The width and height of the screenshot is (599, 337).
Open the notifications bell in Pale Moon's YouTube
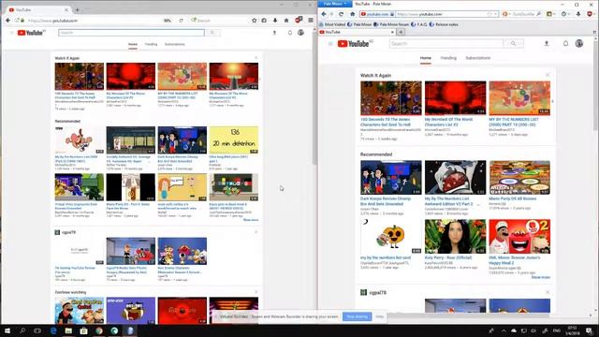(x=565, y=44)
